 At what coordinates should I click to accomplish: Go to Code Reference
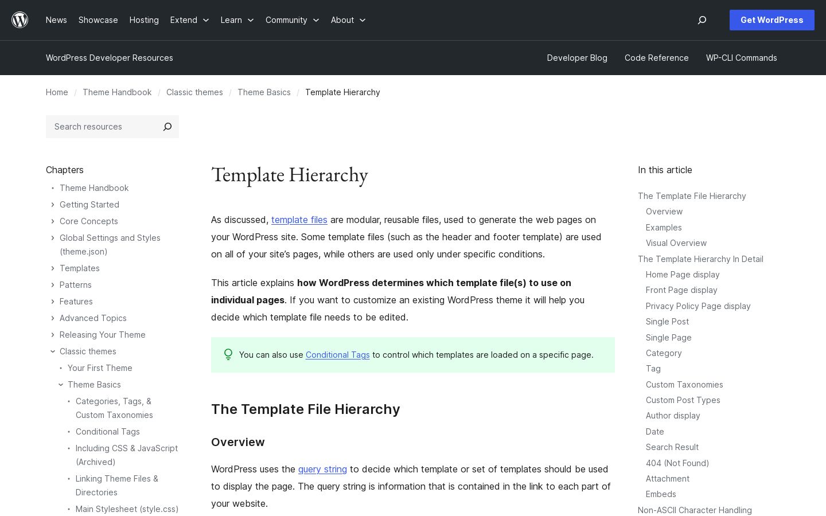click(657, 58)
